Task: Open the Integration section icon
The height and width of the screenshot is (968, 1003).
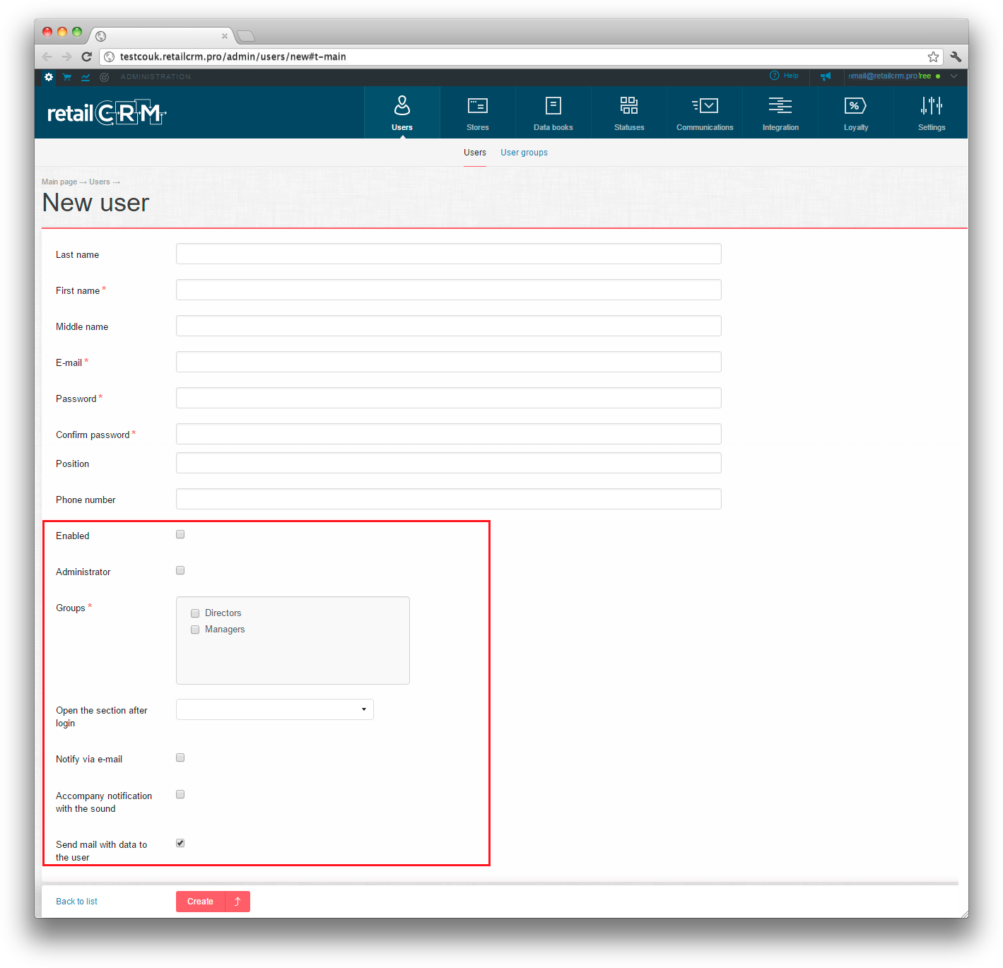Action: click(x=780, y=105)
